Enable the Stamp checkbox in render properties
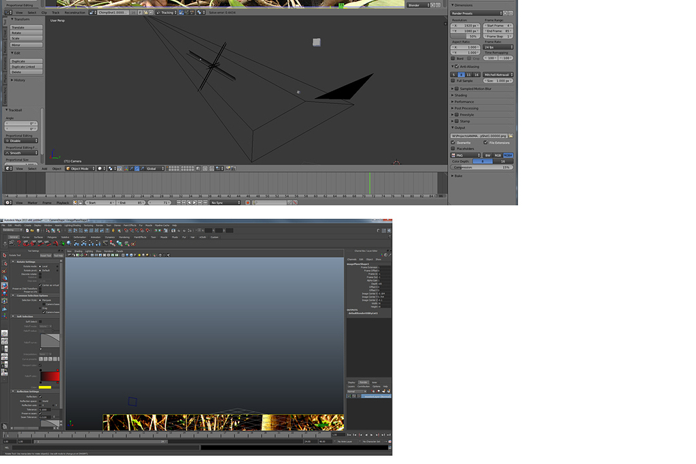Image resolution: width=696 pixels, height=464 pixels. (457, 121)
